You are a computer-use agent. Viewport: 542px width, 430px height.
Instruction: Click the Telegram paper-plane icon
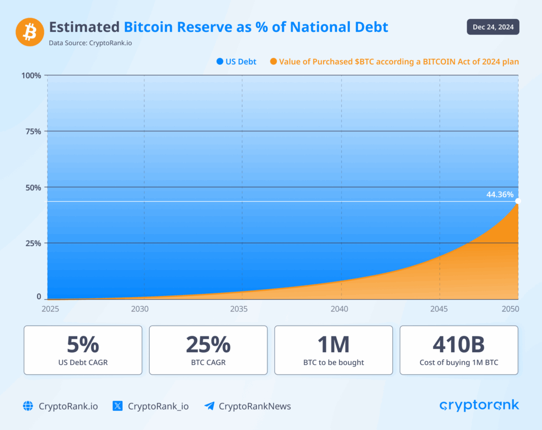[209, 406]
